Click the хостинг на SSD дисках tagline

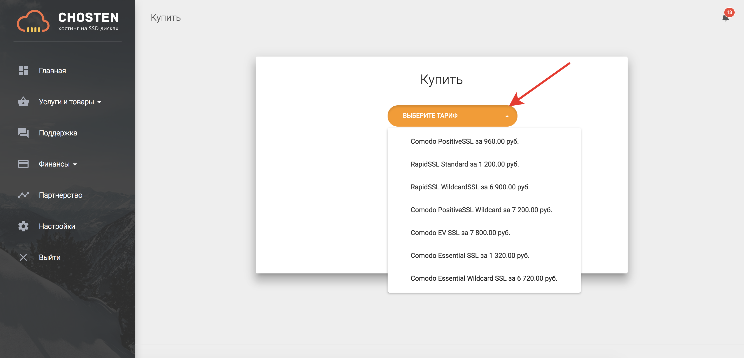point(88,28)
